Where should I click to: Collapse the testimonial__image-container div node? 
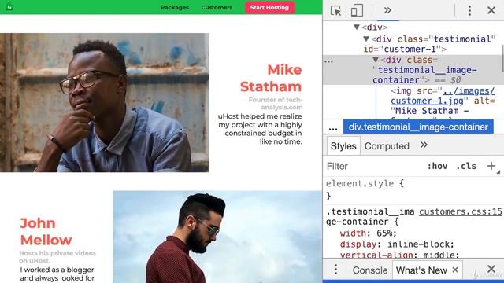click(x=376, y=60)
